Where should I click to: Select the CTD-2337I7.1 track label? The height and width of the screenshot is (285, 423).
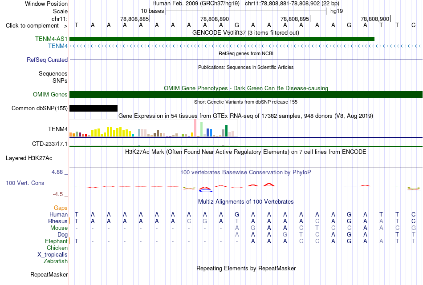(x=49, y=144)
